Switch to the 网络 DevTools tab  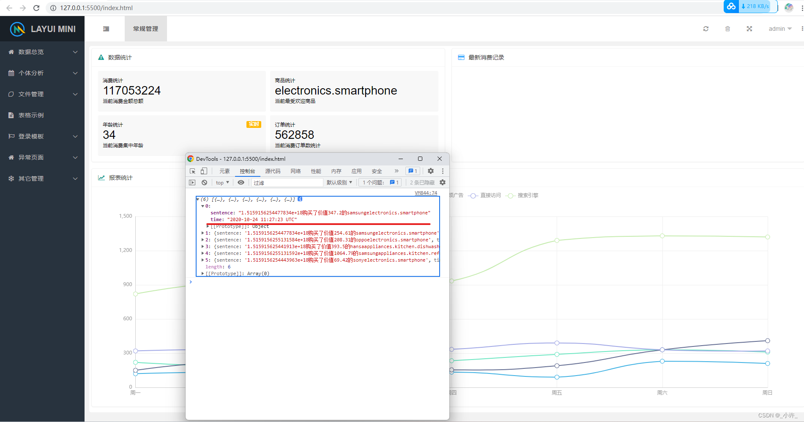295,171
